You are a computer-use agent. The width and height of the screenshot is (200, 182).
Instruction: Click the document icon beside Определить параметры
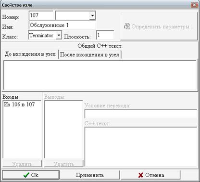pyautogui.click(x=127, y=26)
